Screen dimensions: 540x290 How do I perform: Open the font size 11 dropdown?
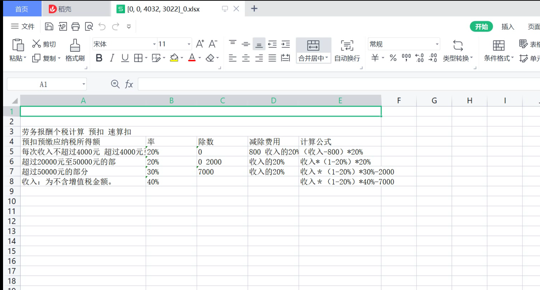(189, 44)
